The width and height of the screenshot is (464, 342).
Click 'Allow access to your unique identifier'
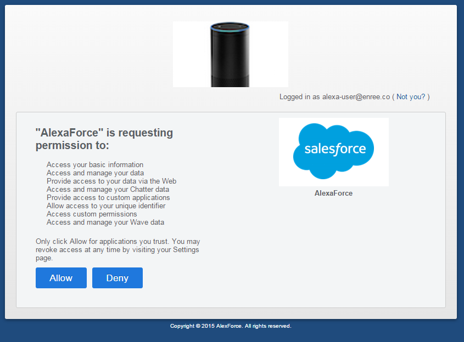[x=106, y=206]
